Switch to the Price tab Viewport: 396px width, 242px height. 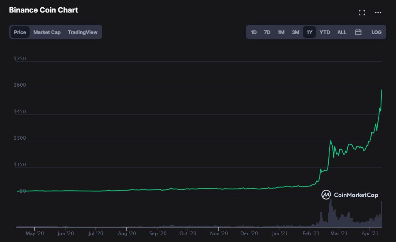coord(20,32)
